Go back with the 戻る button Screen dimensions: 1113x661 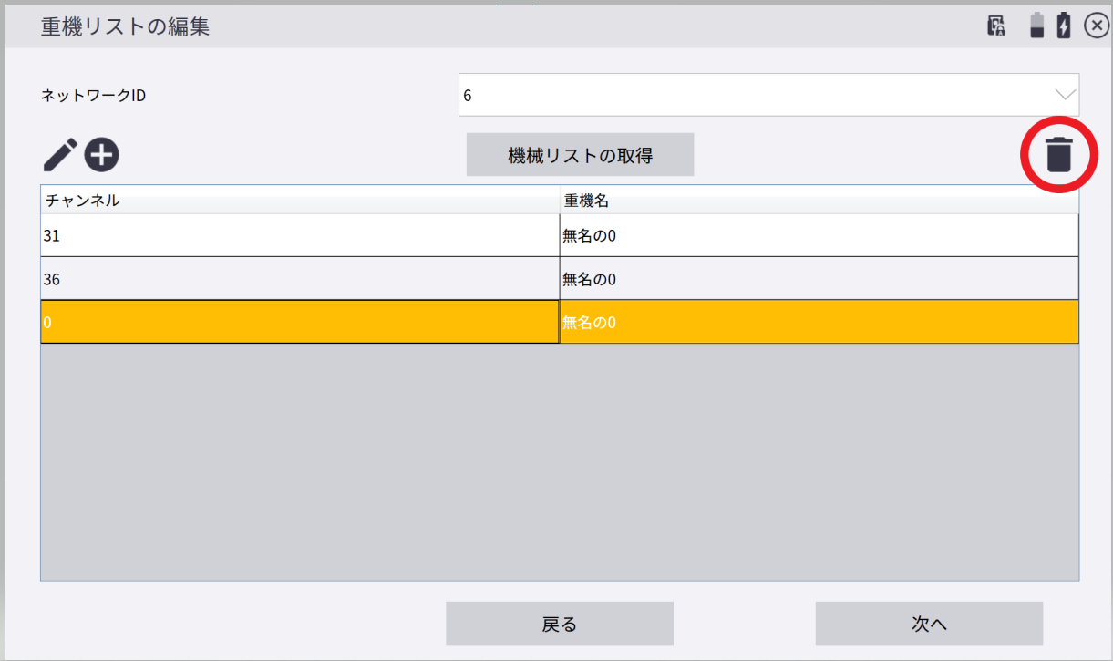559,624
